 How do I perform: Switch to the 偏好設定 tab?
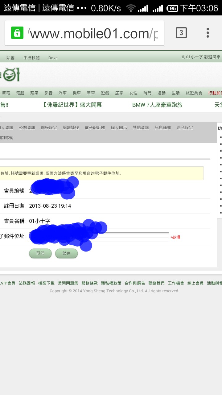click(49, 127)
